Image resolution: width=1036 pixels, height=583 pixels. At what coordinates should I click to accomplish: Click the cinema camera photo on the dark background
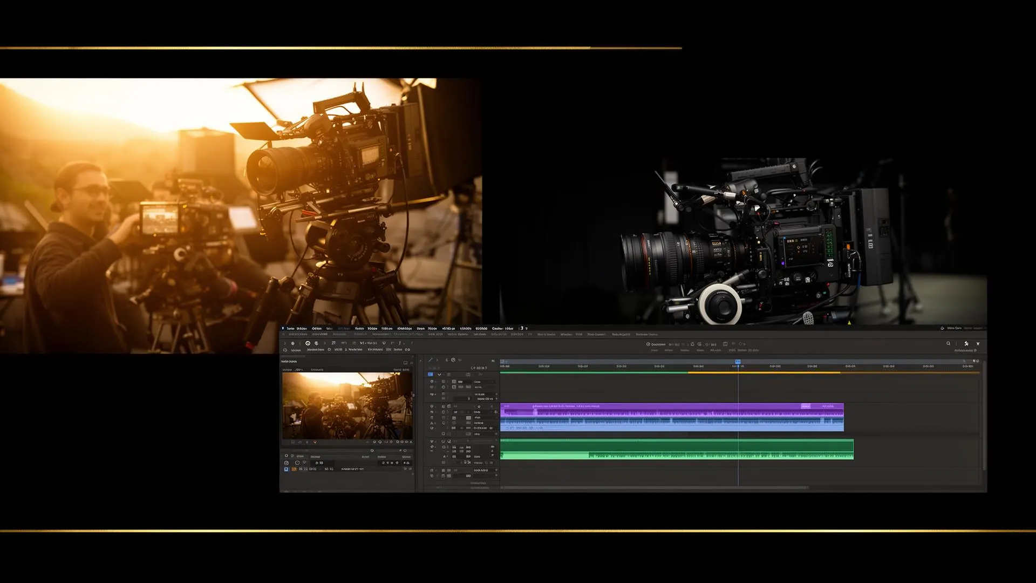(x=744, y=241)
